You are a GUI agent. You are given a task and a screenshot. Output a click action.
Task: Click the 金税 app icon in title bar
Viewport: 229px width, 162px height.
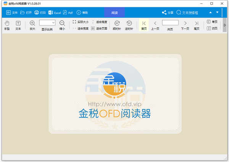tap(5, 3)
